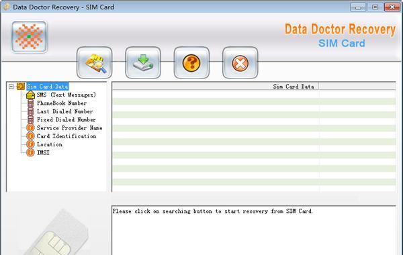Image resolution: width=403 pixels, height=255 pixels.
Task: Click the Data Doctor logo icon
Action: tap(29, 37)
